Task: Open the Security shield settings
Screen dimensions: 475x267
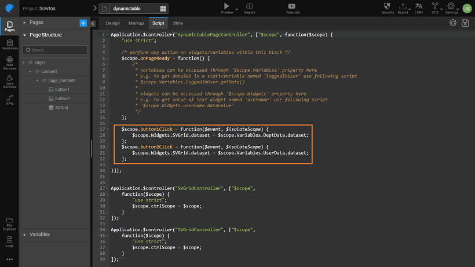Action: 388,6
